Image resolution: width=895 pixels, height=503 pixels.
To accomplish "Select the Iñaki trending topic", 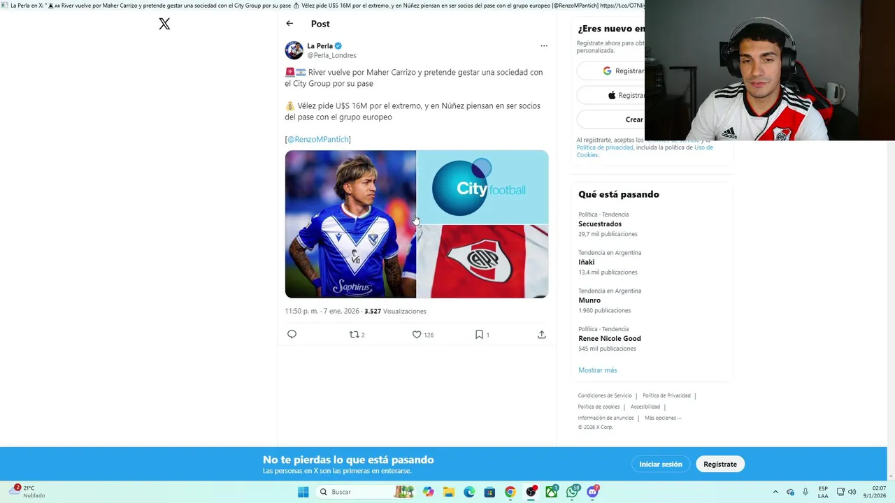I will (x=586, y=262).
